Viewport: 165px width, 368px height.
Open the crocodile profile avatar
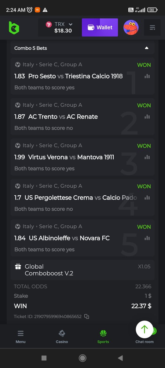pos(131,27)
